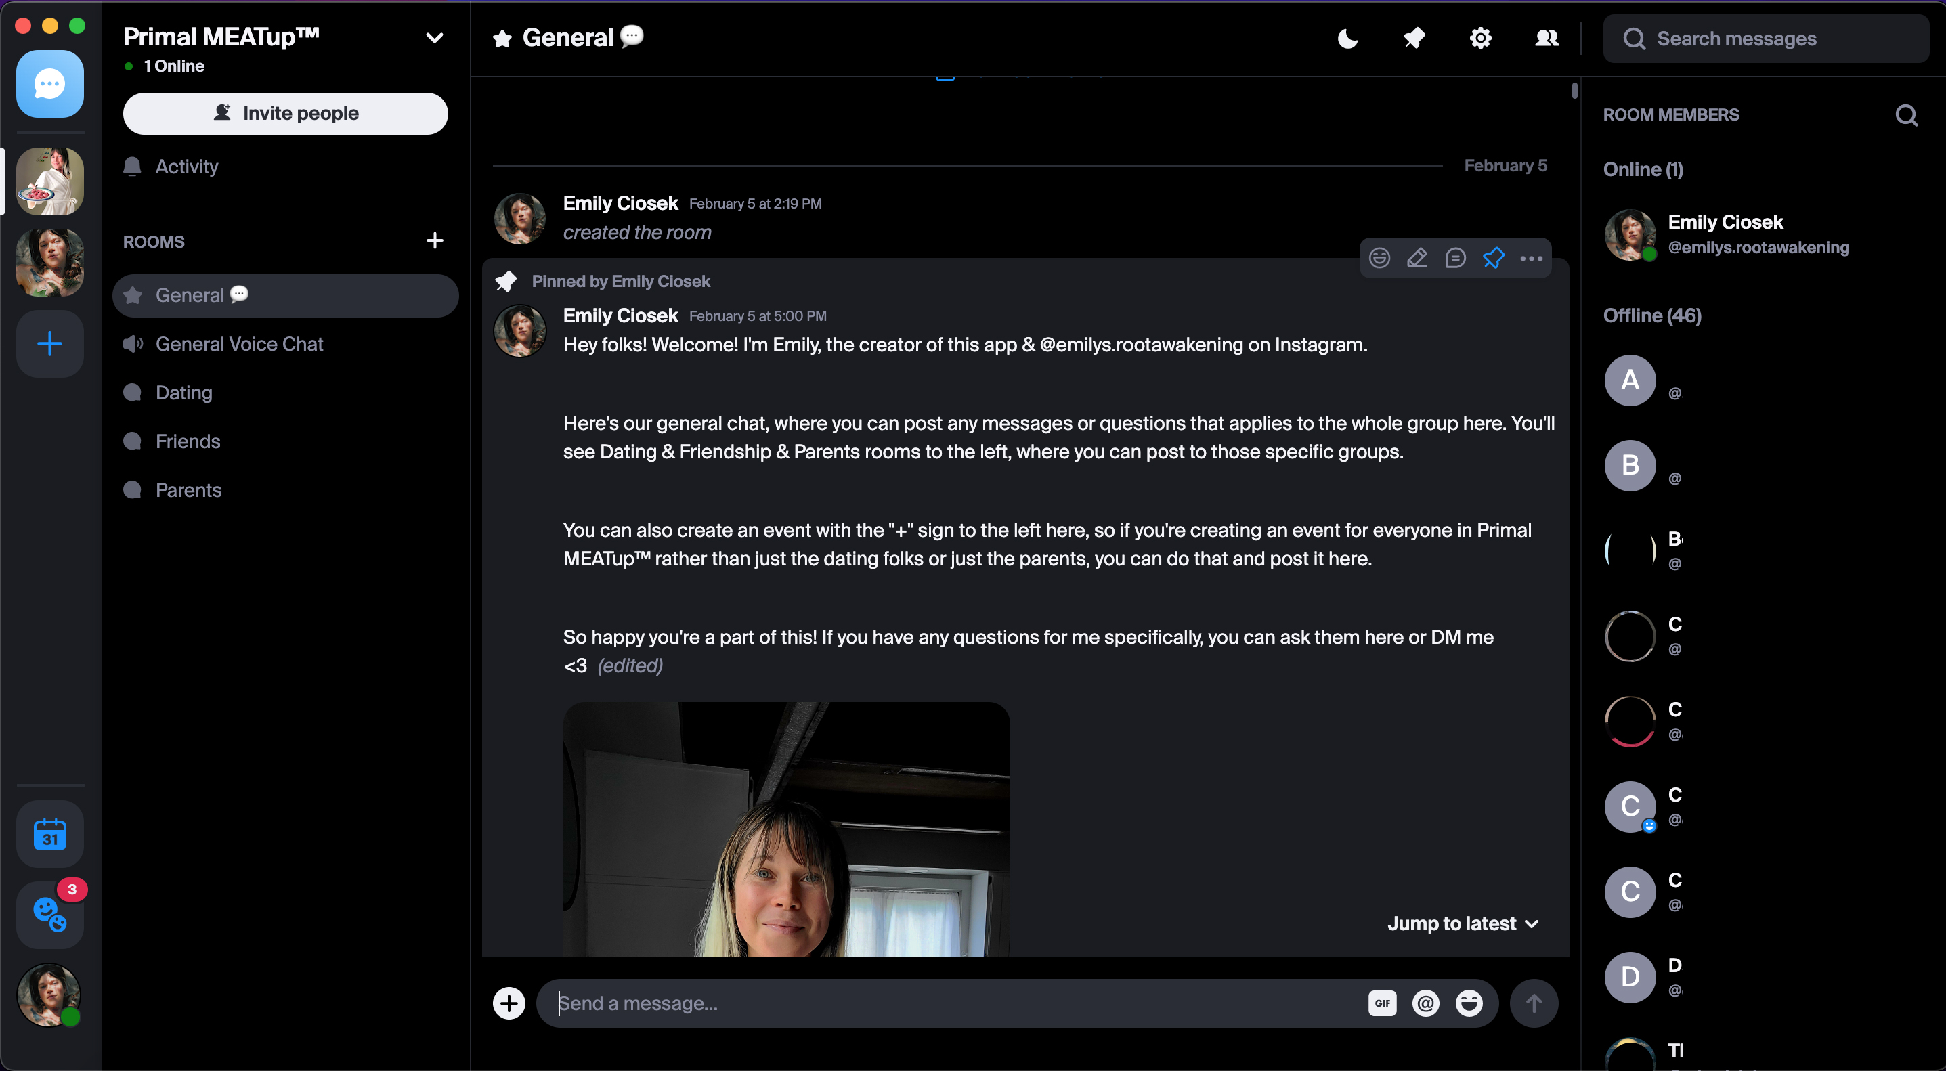Screen dimensions: 1946x1071
Task: Open the calendar events icon
Action: click(50, 834)
